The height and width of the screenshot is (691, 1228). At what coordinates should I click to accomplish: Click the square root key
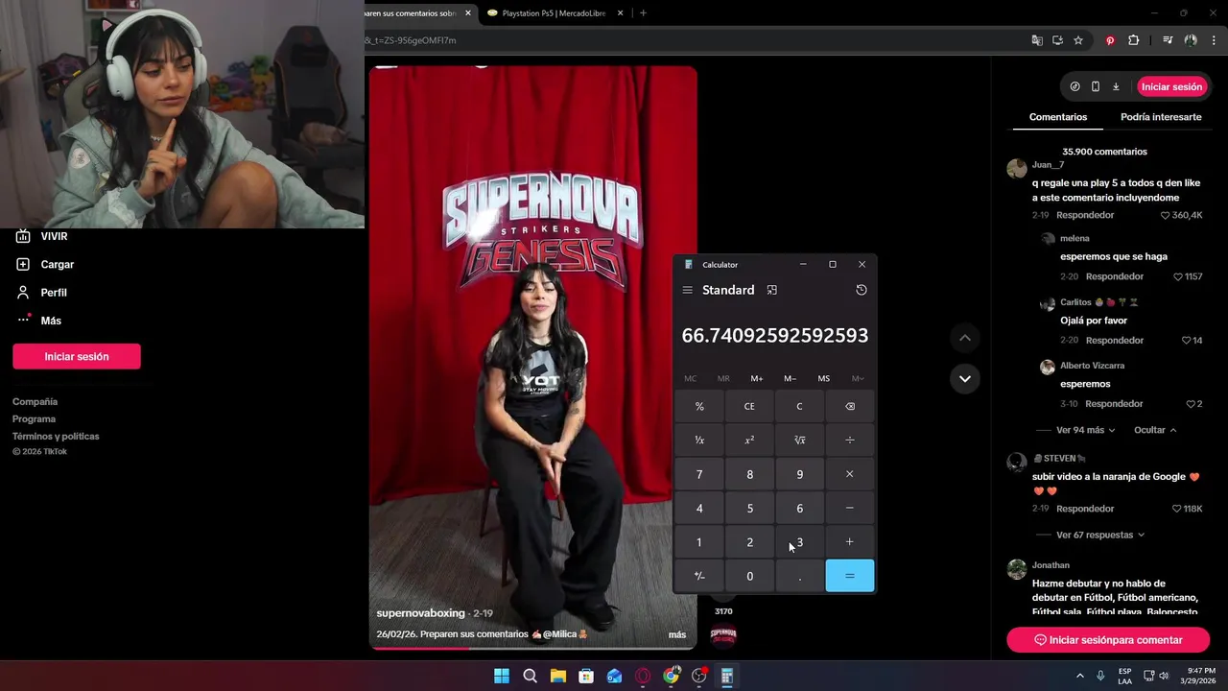799,440
